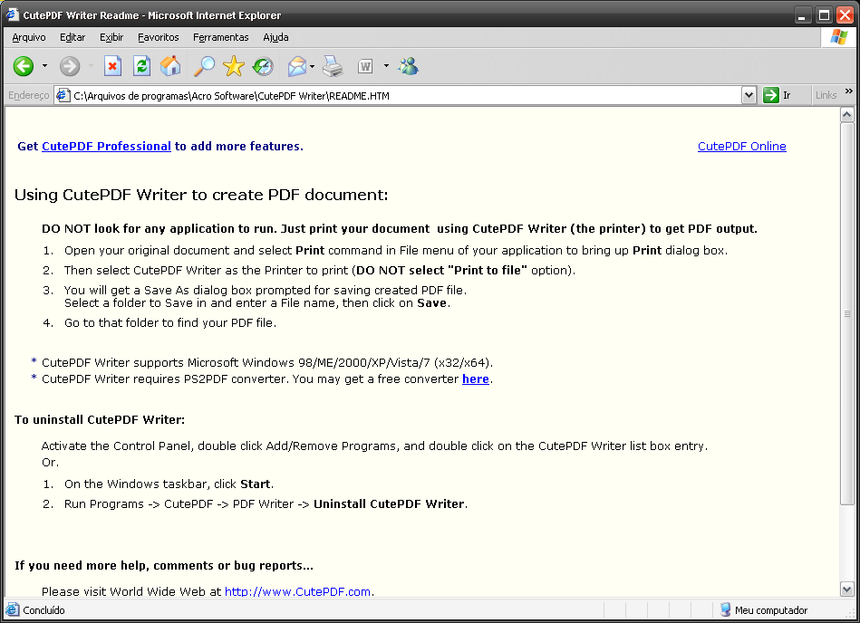Open Search with the magnifier icon

click(x=204, y=66)
